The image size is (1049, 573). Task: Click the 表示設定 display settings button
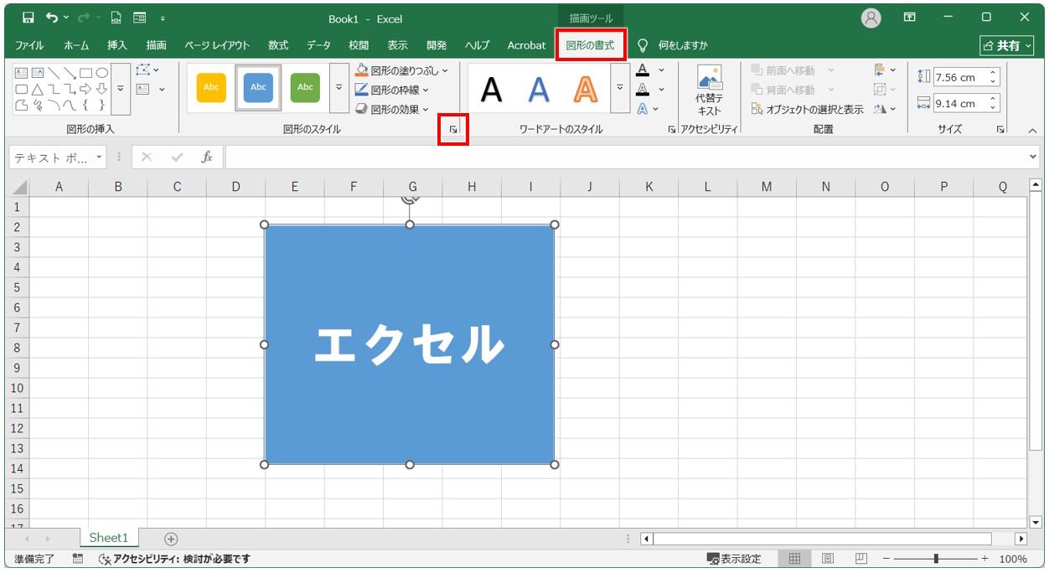pyautogui.click(x=734, y=559)
